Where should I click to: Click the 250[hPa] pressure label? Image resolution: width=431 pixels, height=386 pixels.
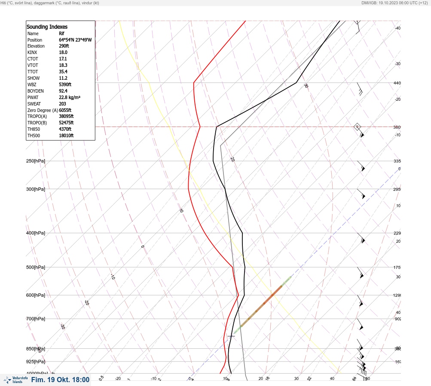click(x=36, y=161)
